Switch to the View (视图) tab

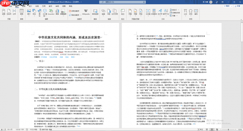[x=64, y=6]
